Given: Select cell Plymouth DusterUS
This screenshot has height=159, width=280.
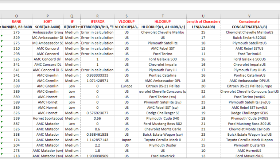Looking at the screenshot, I should tap(249, 145).
